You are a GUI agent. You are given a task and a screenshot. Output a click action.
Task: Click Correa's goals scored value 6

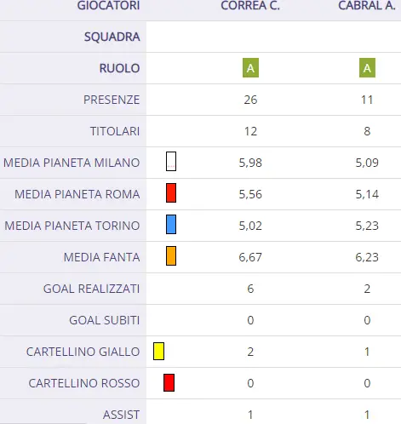250,289
